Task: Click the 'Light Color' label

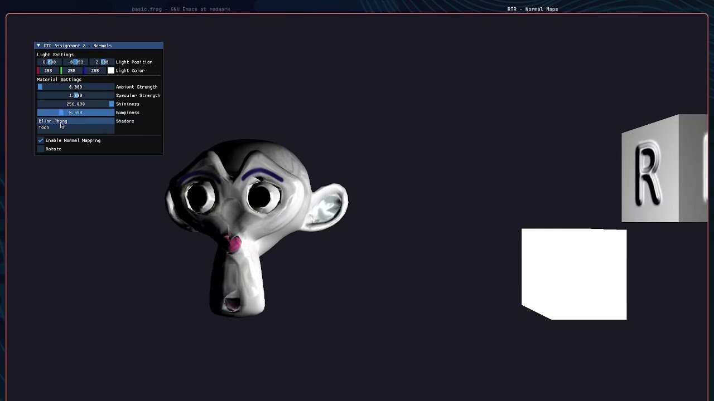Action: pyautogui.click(x=130, y=71)
